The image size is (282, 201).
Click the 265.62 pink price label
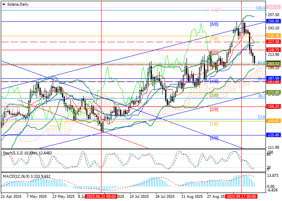273,8
